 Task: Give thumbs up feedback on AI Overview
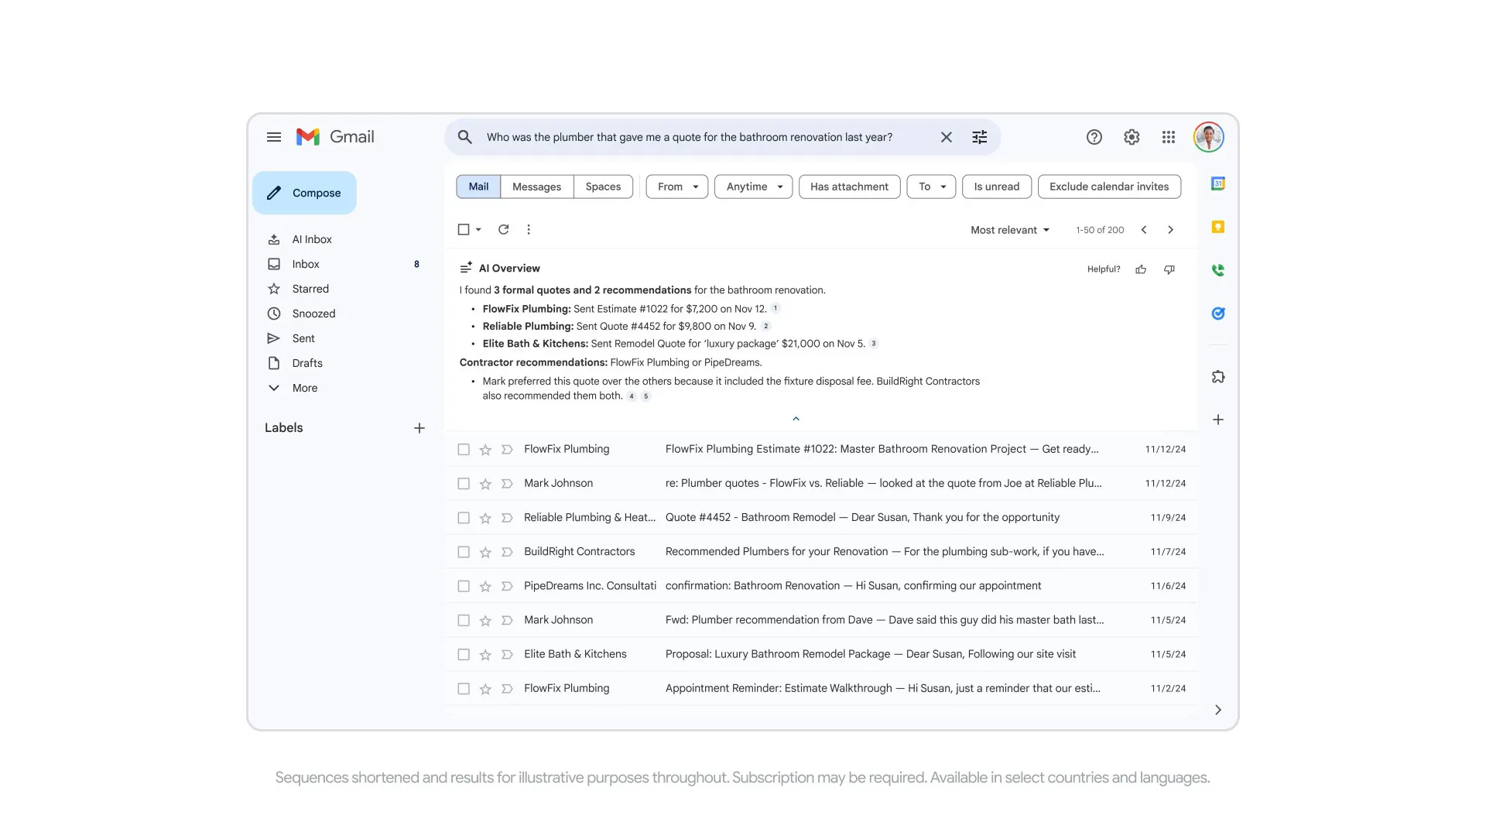[1141, 269]
